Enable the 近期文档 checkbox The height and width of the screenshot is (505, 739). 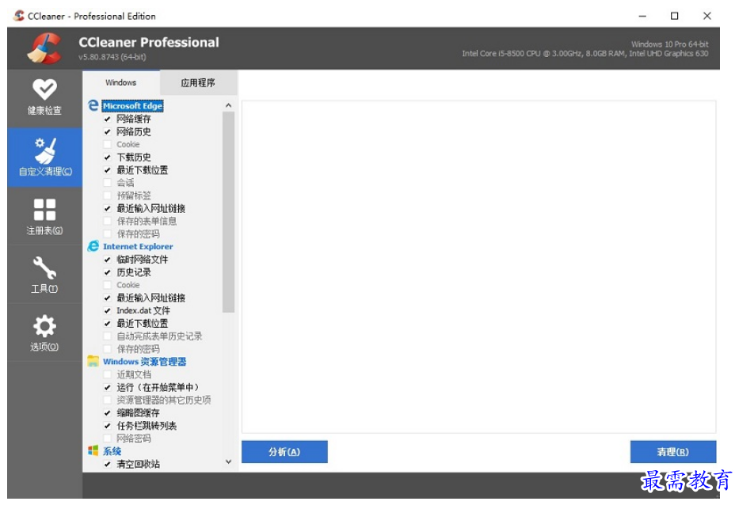[x=108, y=374]
